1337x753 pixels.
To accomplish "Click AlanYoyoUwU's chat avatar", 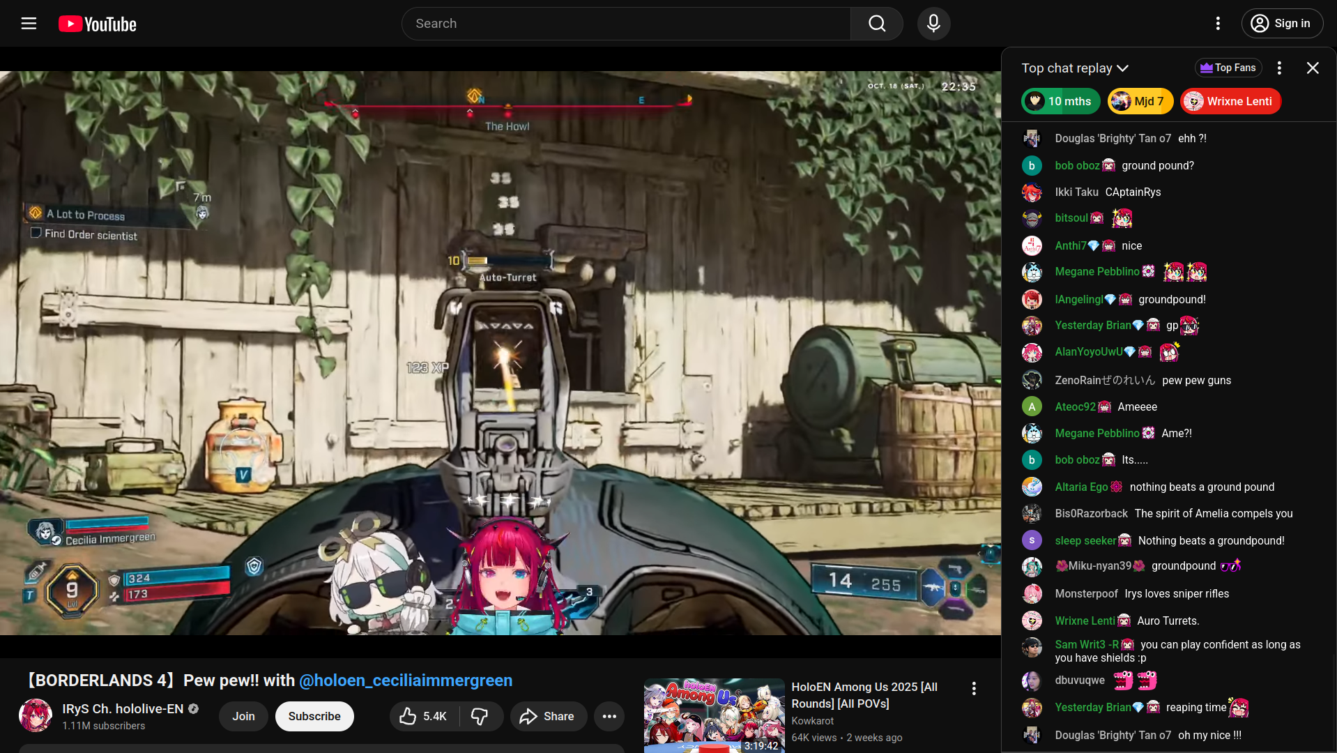I will click(1032, 352).
